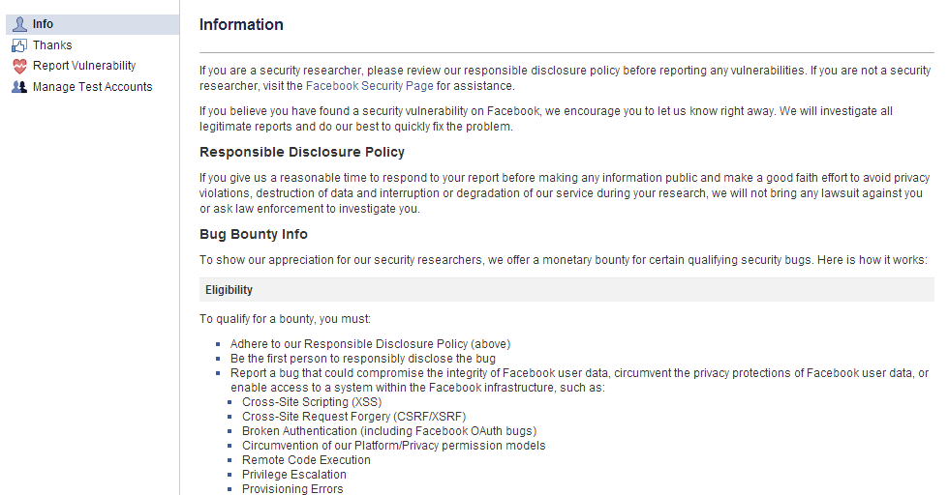Go to Manage Test Accounts

[93, 87]
